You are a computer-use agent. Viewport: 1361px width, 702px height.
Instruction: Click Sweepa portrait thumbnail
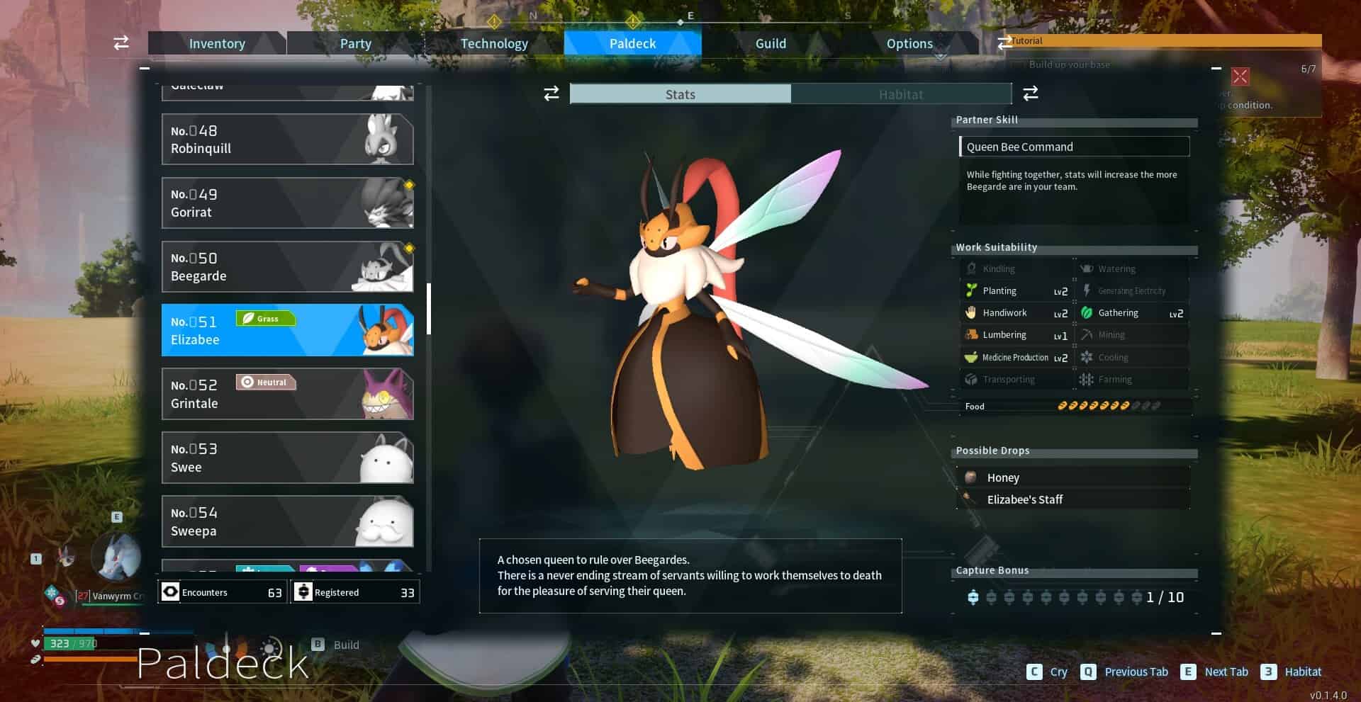pyautogui.click(x=383, y=522)
